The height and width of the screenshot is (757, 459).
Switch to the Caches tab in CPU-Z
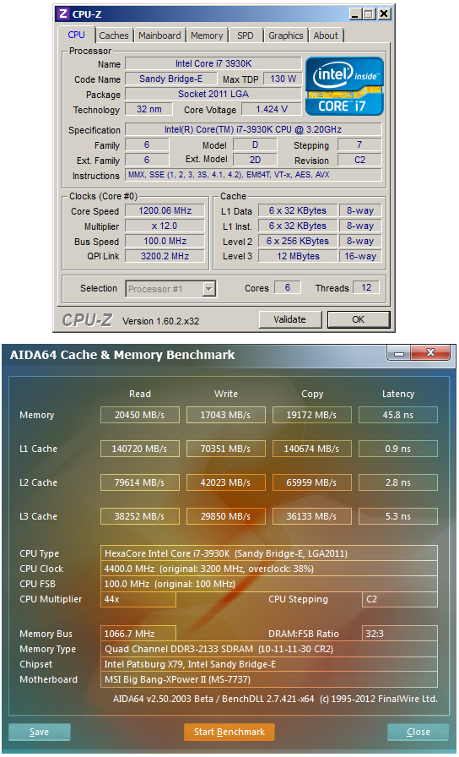click(x=114, y=35)
